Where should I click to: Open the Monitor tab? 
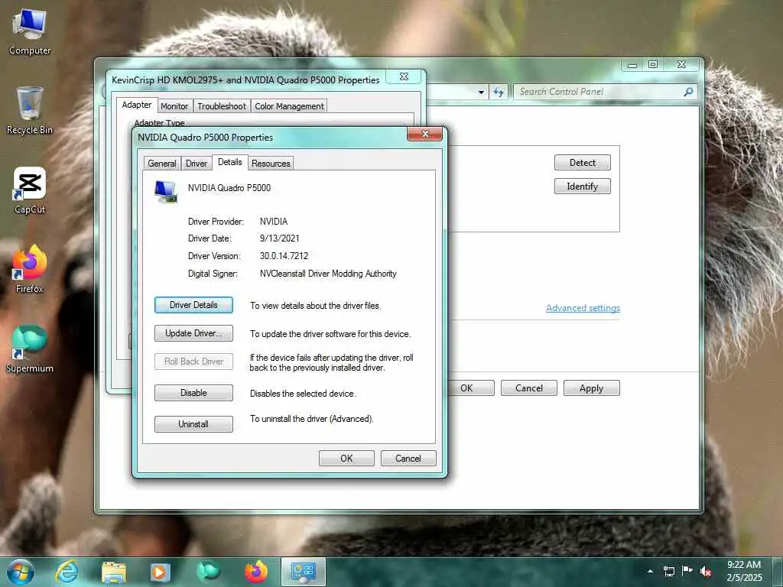tap(174, 105)
